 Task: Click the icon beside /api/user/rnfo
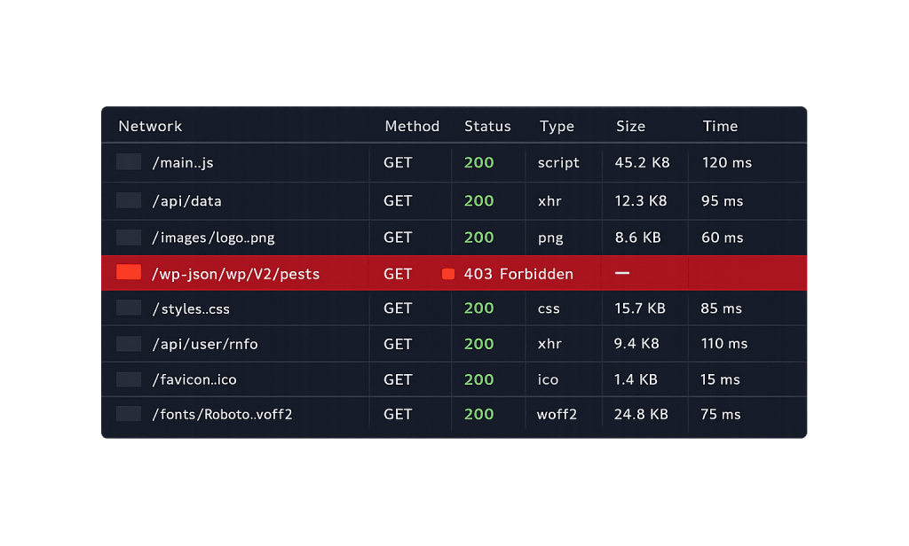(x=129, y=343)
